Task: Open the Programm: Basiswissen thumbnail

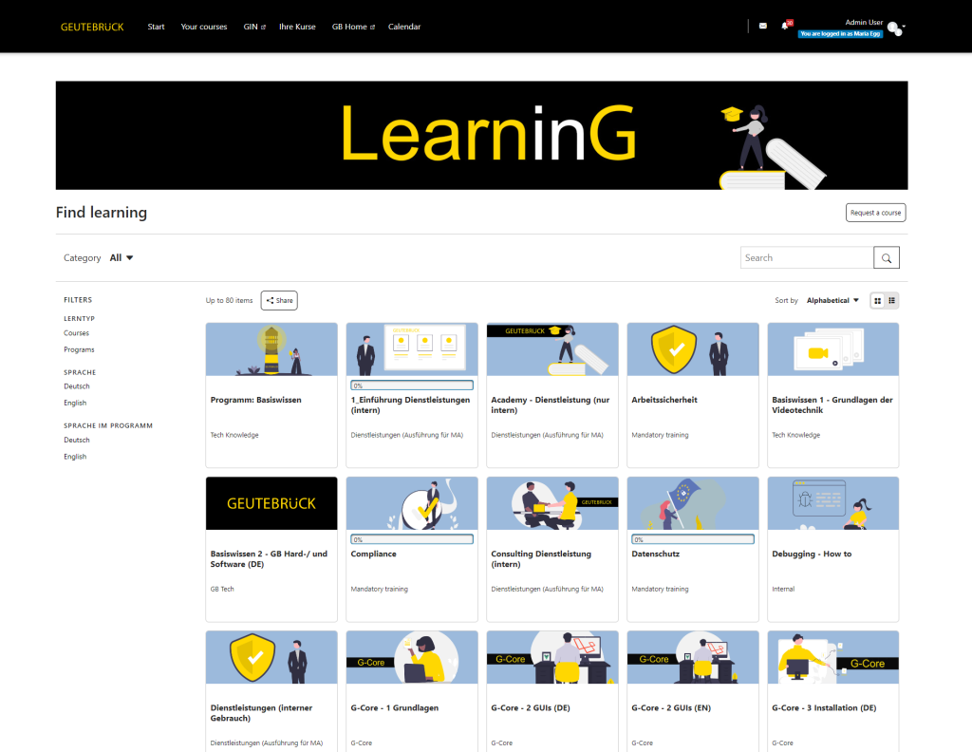Action: [x=271, y=349]
